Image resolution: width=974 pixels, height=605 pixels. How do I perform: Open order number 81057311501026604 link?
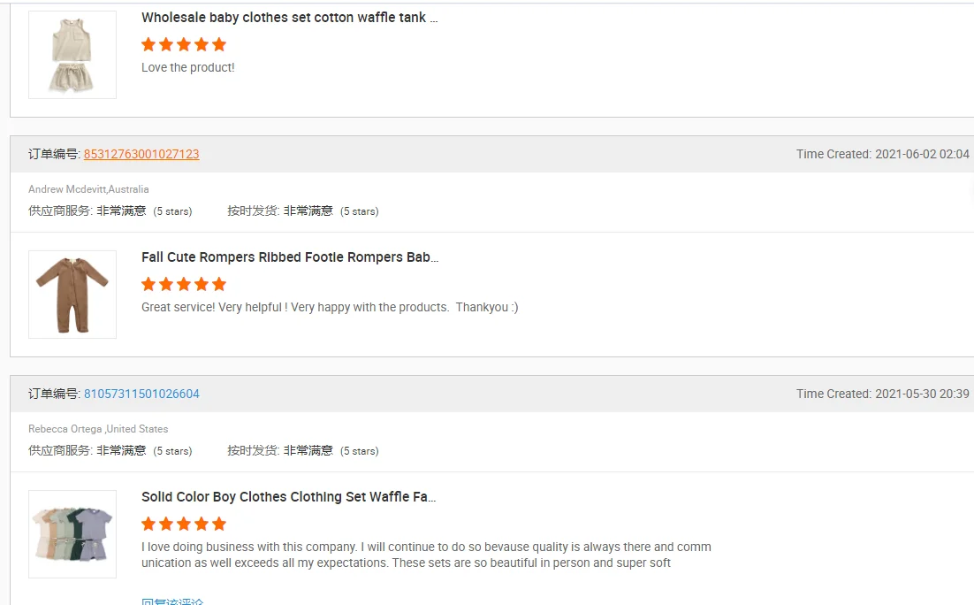141,394
